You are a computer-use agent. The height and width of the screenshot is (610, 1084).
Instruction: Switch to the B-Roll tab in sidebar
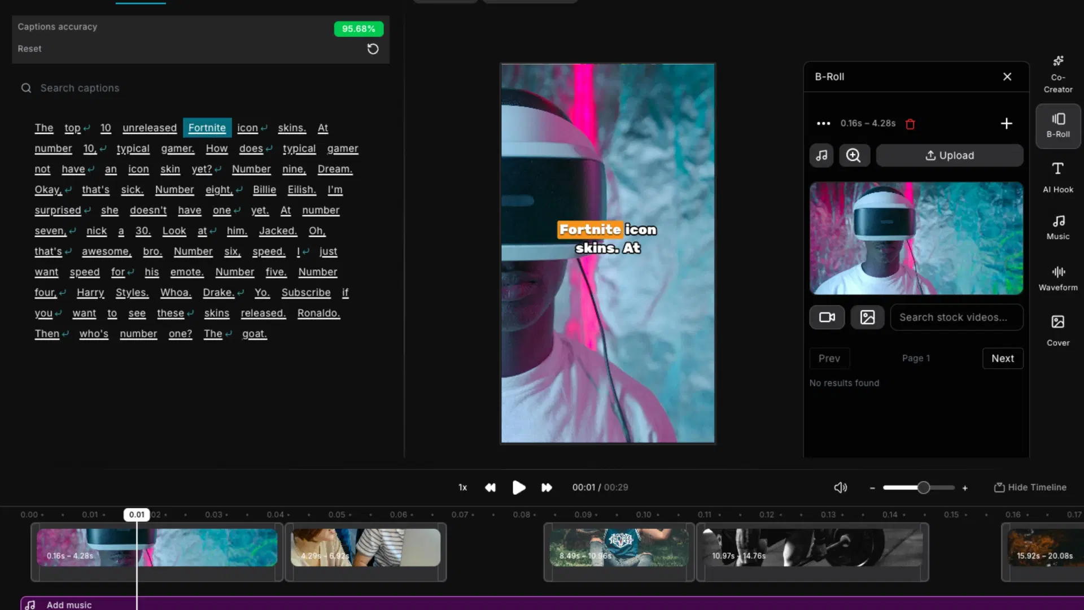[1058, 125]
